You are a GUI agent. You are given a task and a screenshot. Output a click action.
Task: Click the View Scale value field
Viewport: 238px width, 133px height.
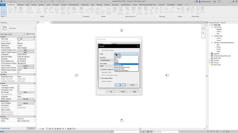pyautogui.click(x=26, y=39)
